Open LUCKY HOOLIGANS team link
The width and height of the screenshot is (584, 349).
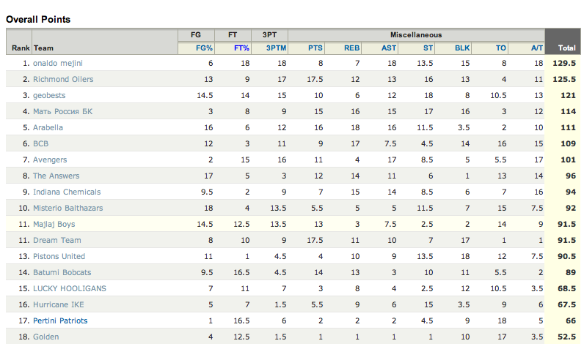pos(70,288)
